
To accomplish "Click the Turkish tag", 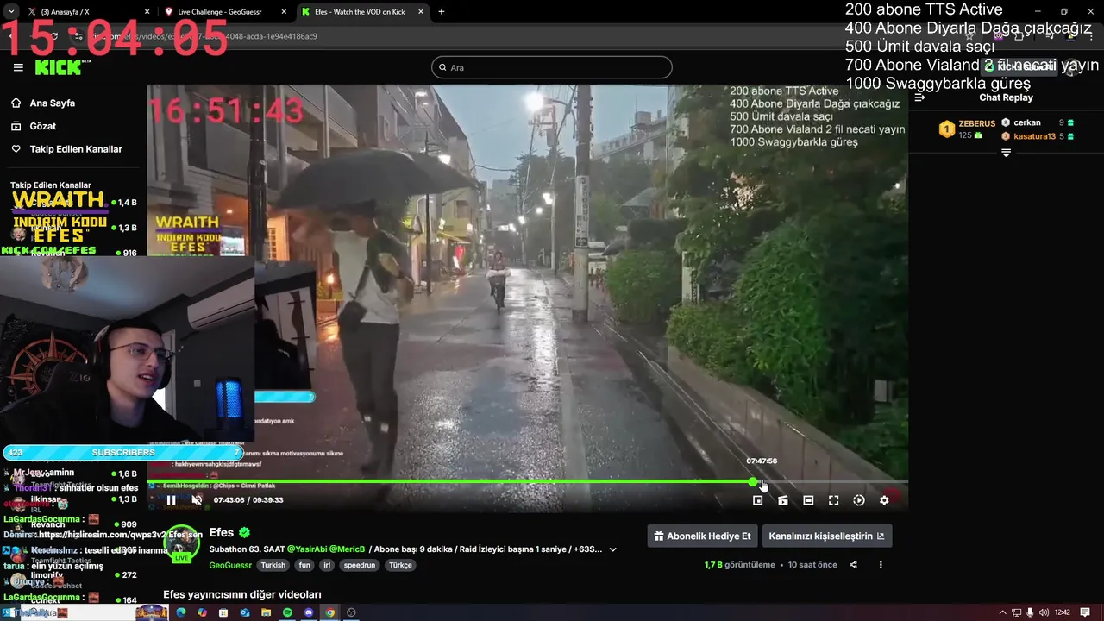I will click(x=273, y=565).
